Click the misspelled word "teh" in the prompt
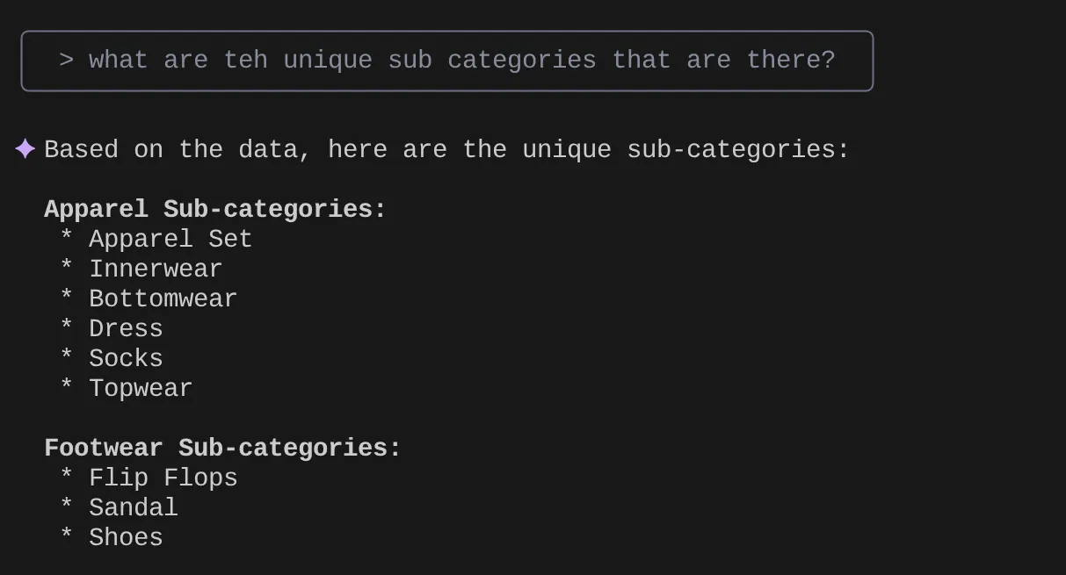Viewport: 1066px width, 575px height. pos(245,61)
